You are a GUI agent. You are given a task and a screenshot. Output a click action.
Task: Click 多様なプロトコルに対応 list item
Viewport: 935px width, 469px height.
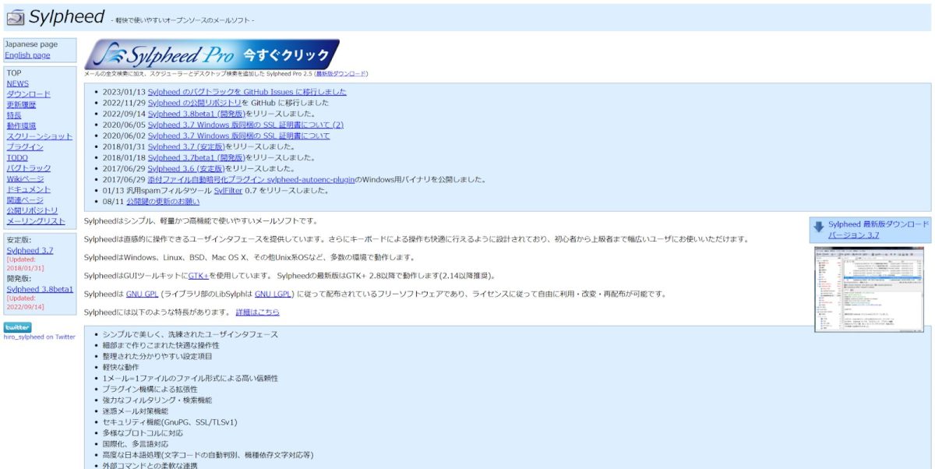point(143,432)
